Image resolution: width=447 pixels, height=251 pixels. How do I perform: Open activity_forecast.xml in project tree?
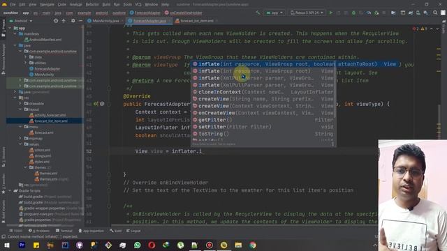coord(47,115)
